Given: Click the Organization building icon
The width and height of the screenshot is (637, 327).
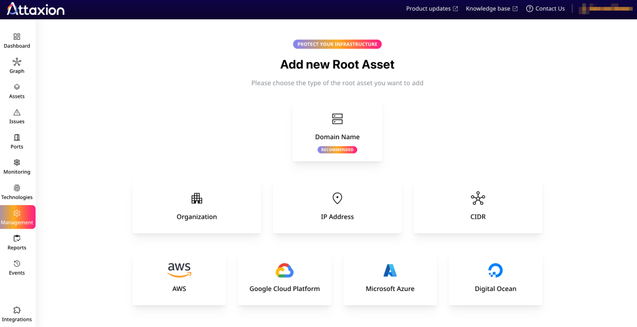Looking at the screenshot, I should 197,198.
